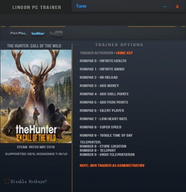
Task: Click the Trainer Options heading
Action: (119, 45)
